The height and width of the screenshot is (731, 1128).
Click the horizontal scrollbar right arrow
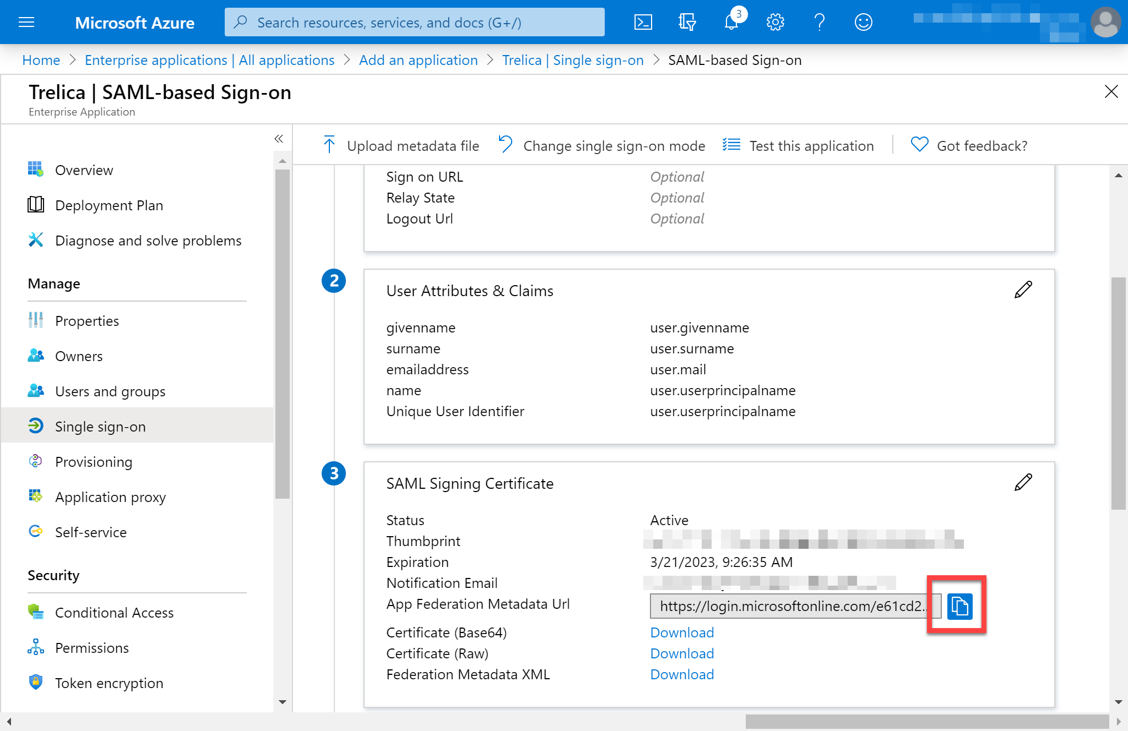point(1118,722)
